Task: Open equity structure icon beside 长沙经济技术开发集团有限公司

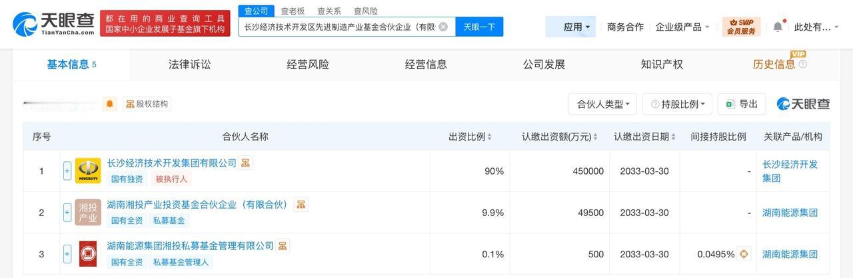Action: tap(246, 163)
